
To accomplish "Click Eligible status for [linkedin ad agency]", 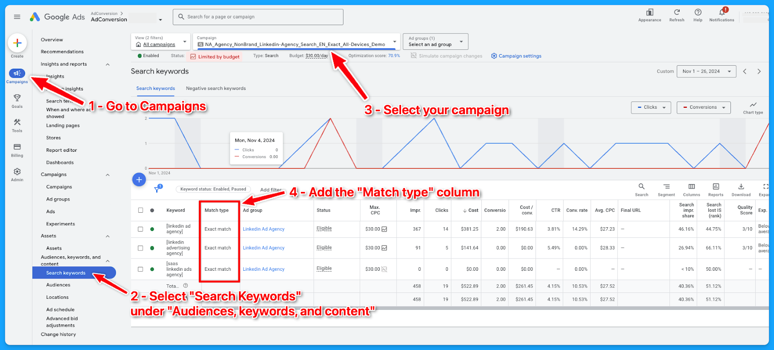I will (x=324, y=229).
